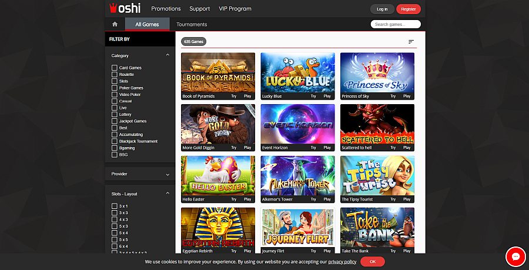Open the Journey Flirt thumbnail

click(x=297, y=227)
